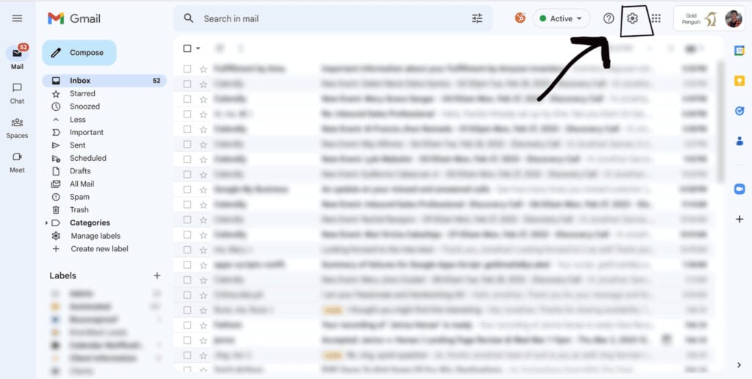Screen dimensions: 752x379
Task: Open Spaces in the left sidebar
Action: (x=17, y=127)
